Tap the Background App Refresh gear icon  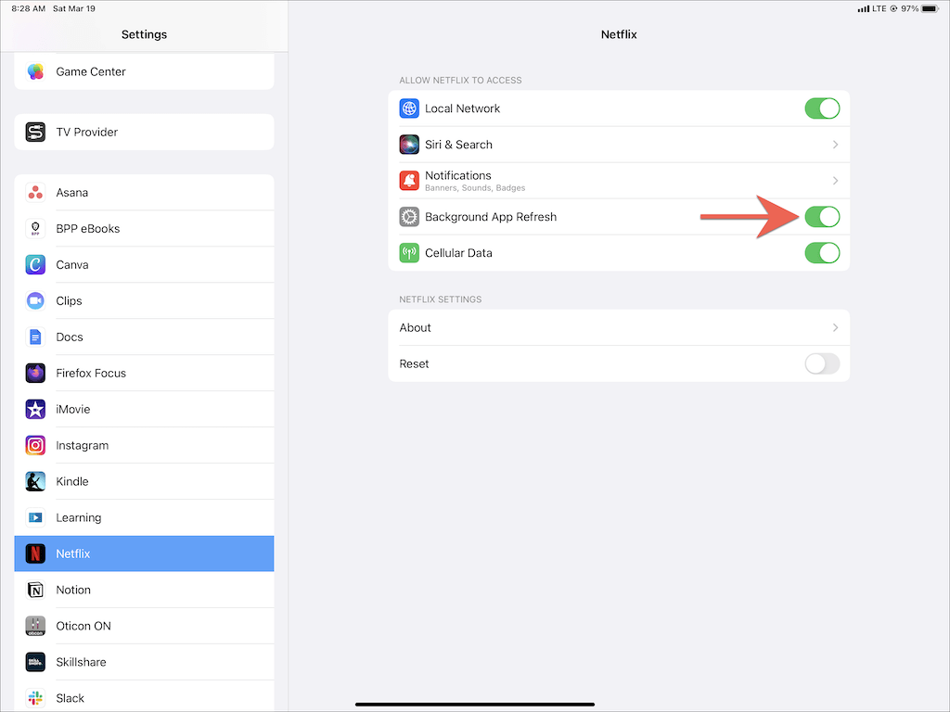point(409,217)
